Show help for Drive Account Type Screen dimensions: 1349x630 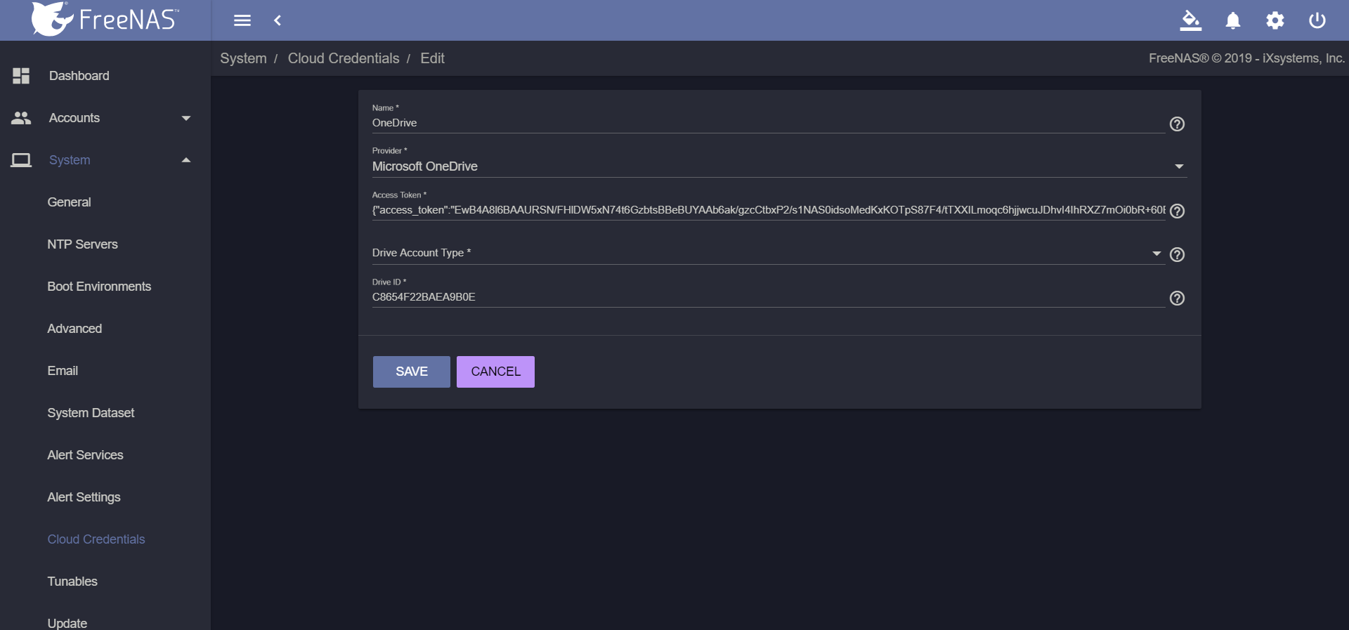[x=1177, y=254]
